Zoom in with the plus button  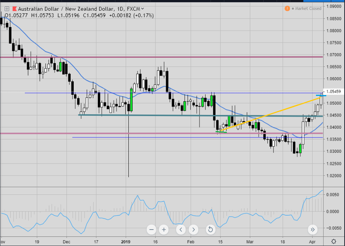164,230
